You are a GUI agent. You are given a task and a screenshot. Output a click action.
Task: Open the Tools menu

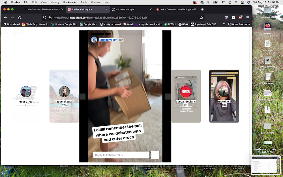[x=84, y=2]
